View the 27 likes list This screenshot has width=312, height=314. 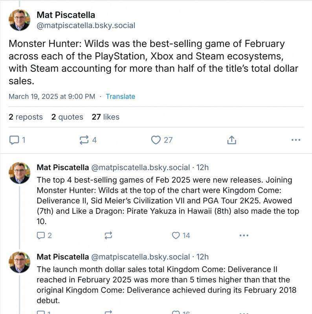105,117
